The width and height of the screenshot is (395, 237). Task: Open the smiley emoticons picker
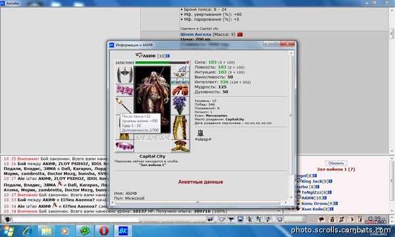tap(280, 219)
